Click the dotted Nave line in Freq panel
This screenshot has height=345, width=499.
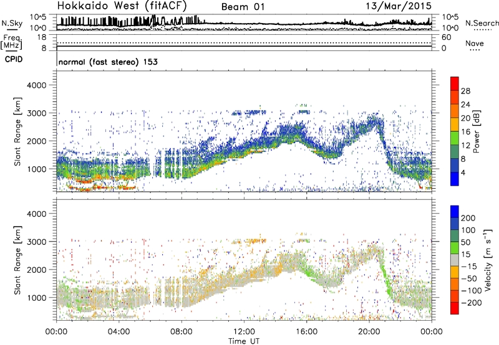click(x=244, y=43)
